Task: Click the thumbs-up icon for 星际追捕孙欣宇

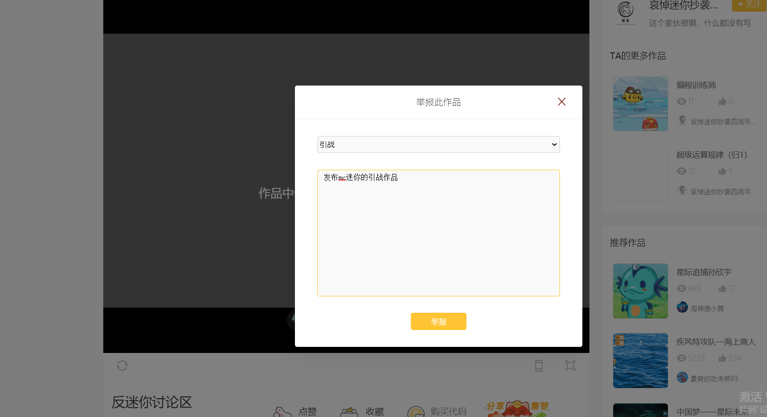Action: click(x=723, y=288)
